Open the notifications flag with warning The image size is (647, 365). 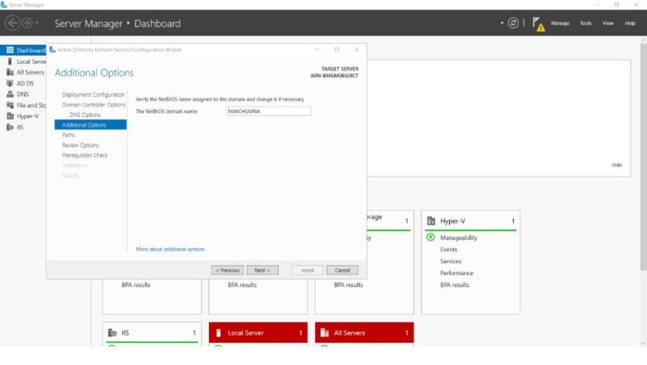(x=538, y=24)
